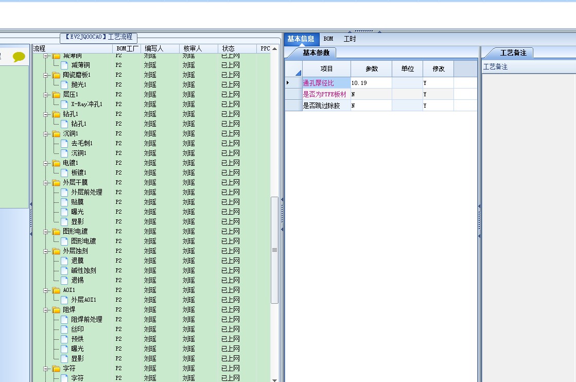Click document icon of 退膜
This screenshot has width=576, height=382.
(x=65, y=261)
